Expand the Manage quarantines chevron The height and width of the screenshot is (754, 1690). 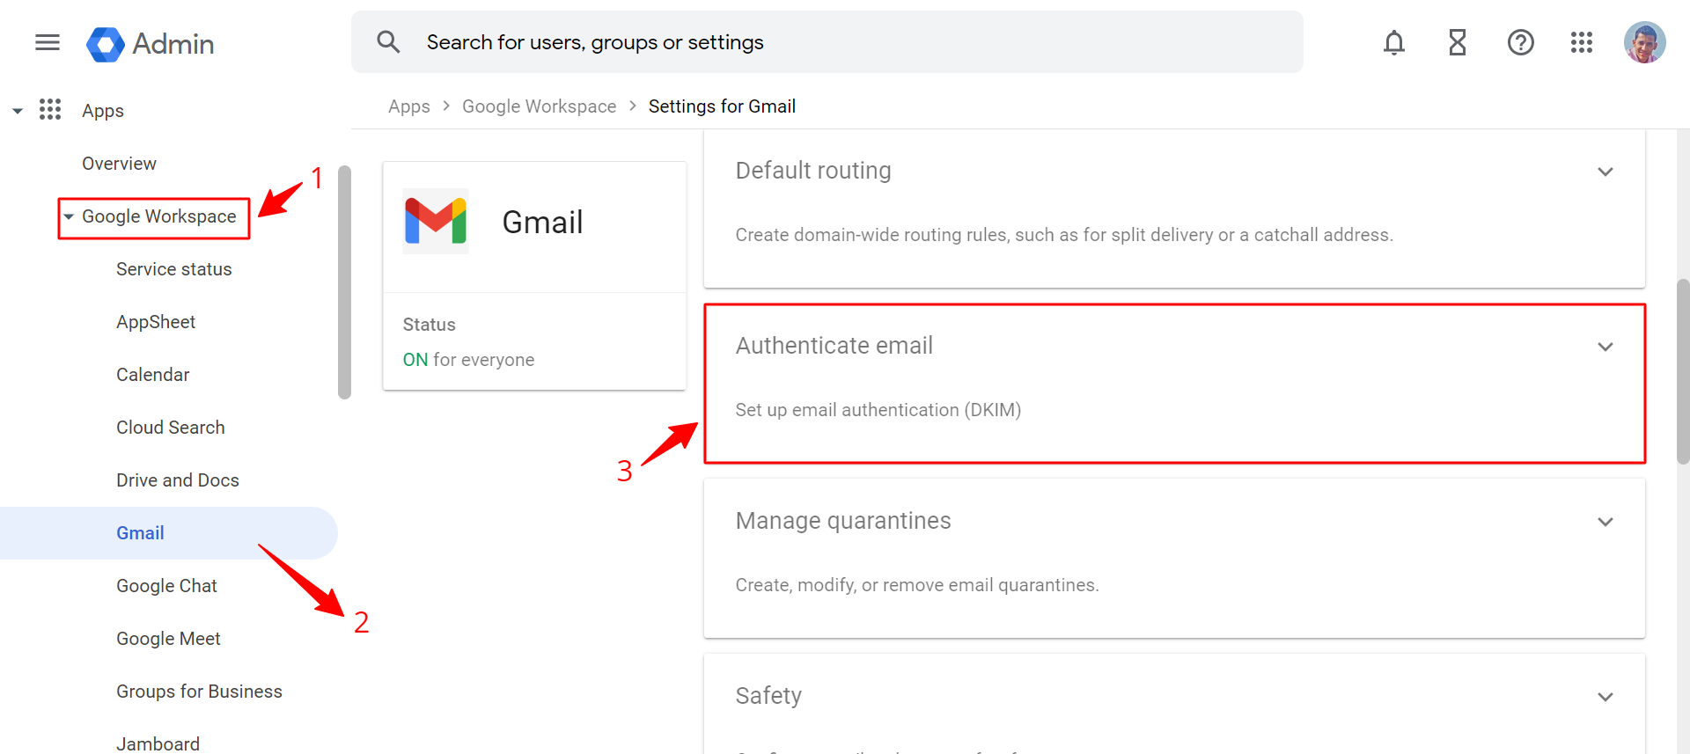click(1605, 522)
